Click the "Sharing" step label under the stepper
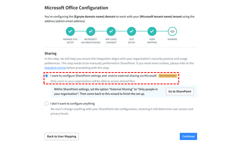 (x=172, y=39)
